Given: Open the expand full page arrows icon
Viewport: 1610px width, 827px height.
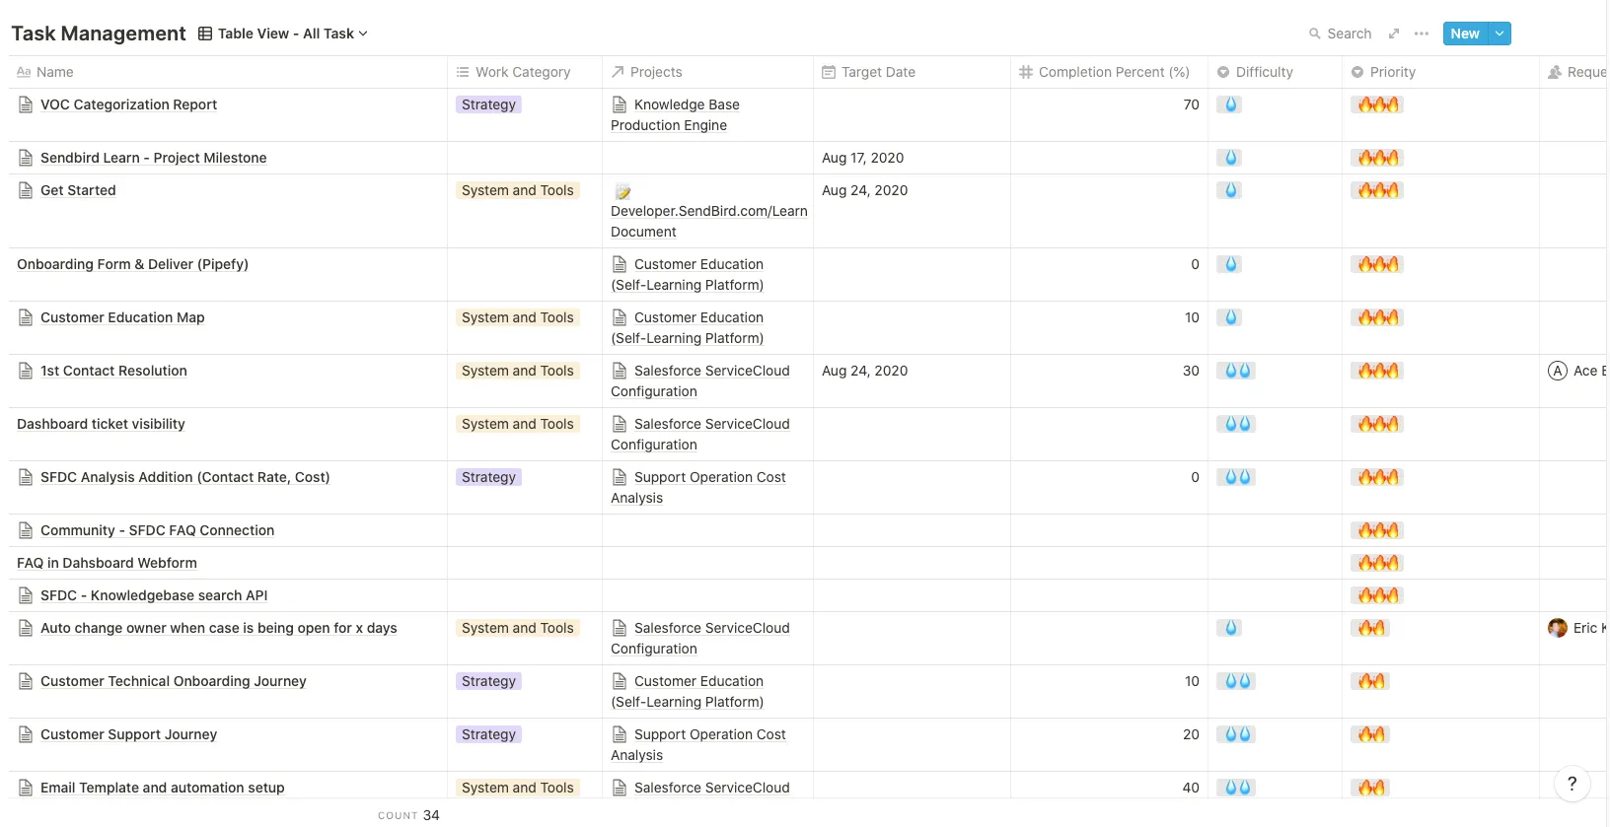Looking at the screenshot, I should click(x=1394, y=34).
